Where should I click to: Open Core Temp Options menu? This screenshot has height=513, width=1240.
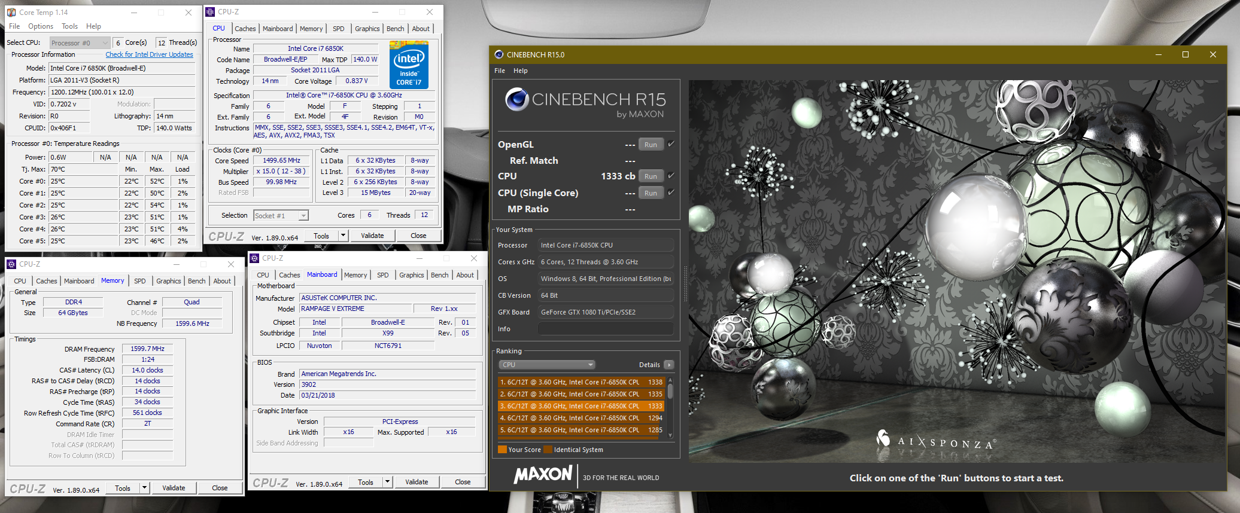41,26
